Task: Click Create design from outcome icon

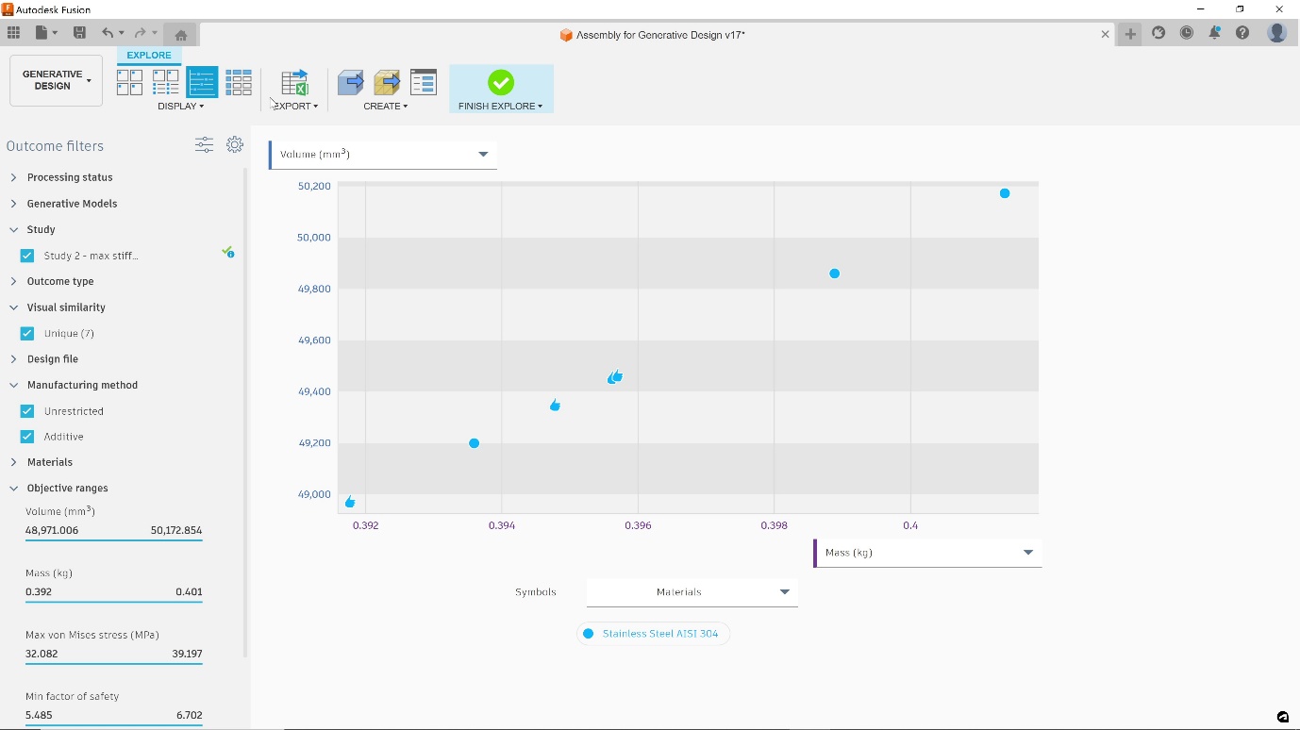Action: click(x=350, y=82)
